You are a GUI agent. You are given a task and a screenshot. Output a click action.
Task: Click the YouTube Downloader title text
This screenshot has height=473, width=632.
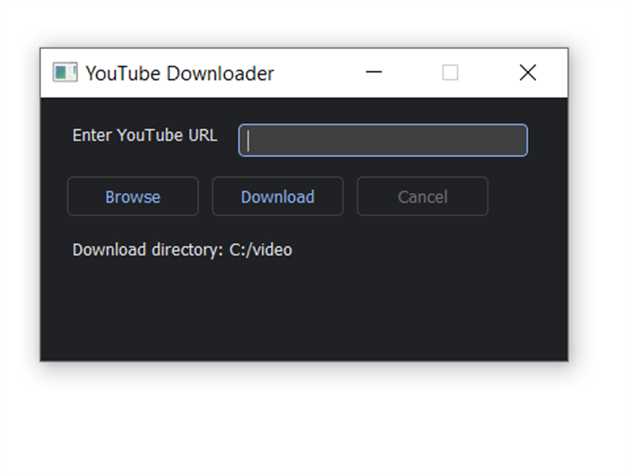click(x=180, y=73)
